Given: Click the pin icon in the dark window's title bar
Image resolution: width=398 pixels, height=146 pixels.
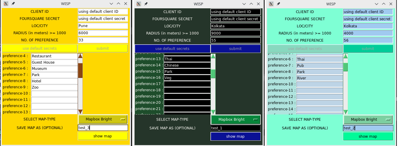Looking at the screenshot, I should (146, 4).
